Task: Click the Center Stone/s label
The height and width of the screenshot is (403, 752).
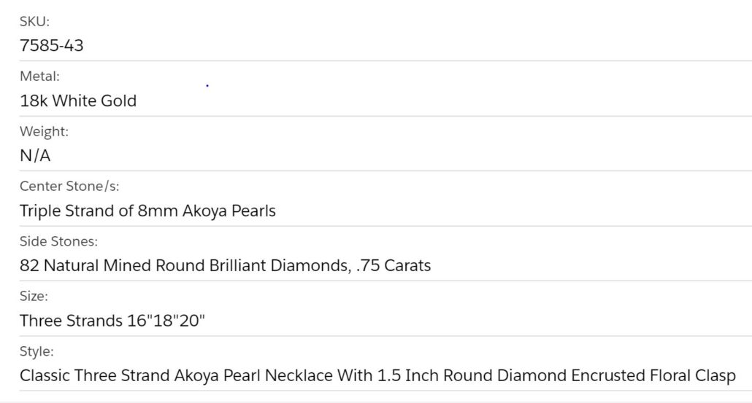Action: pyautogui.click(x=69, y=187)
